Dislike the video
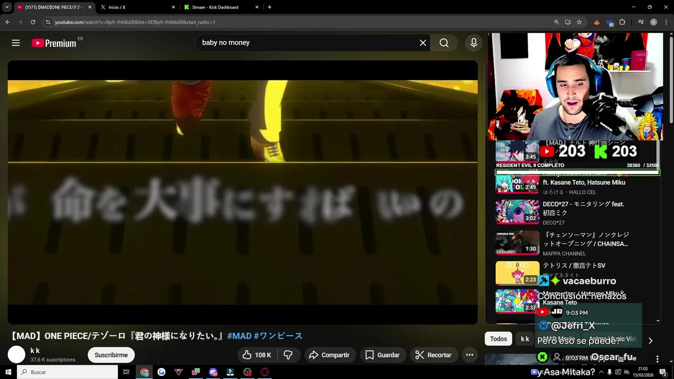 coord(288,355)
